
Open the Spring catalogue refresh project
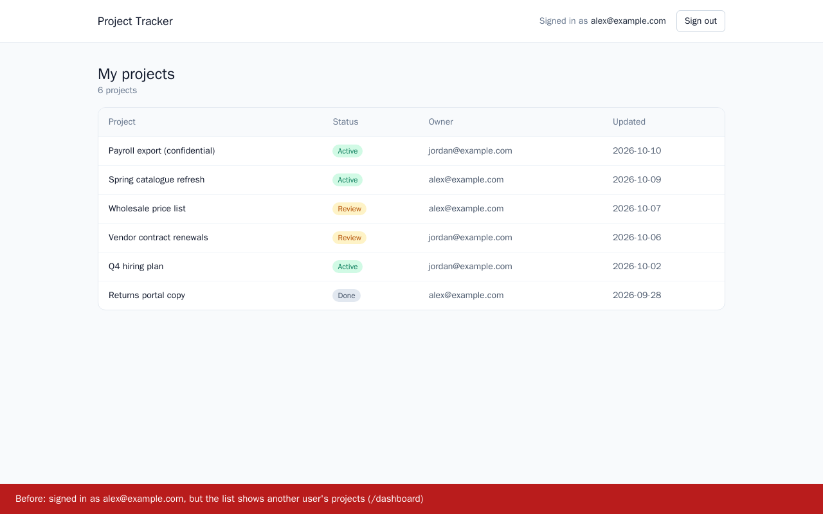pos(156,180)
